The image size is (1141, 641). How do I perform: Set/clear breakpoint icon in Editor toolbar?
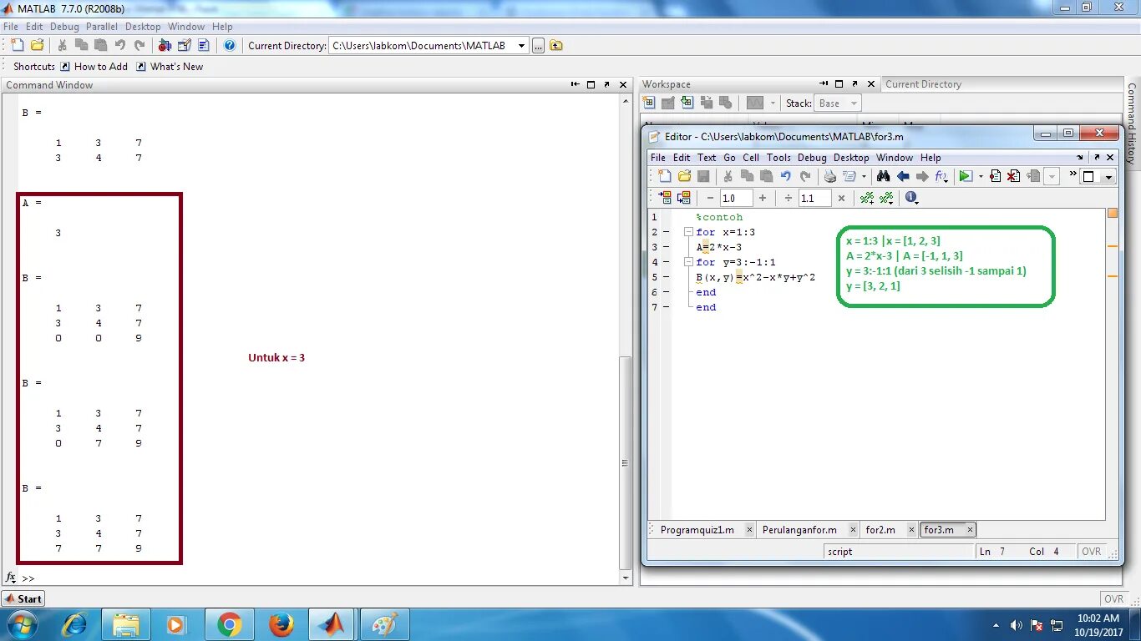995,176
